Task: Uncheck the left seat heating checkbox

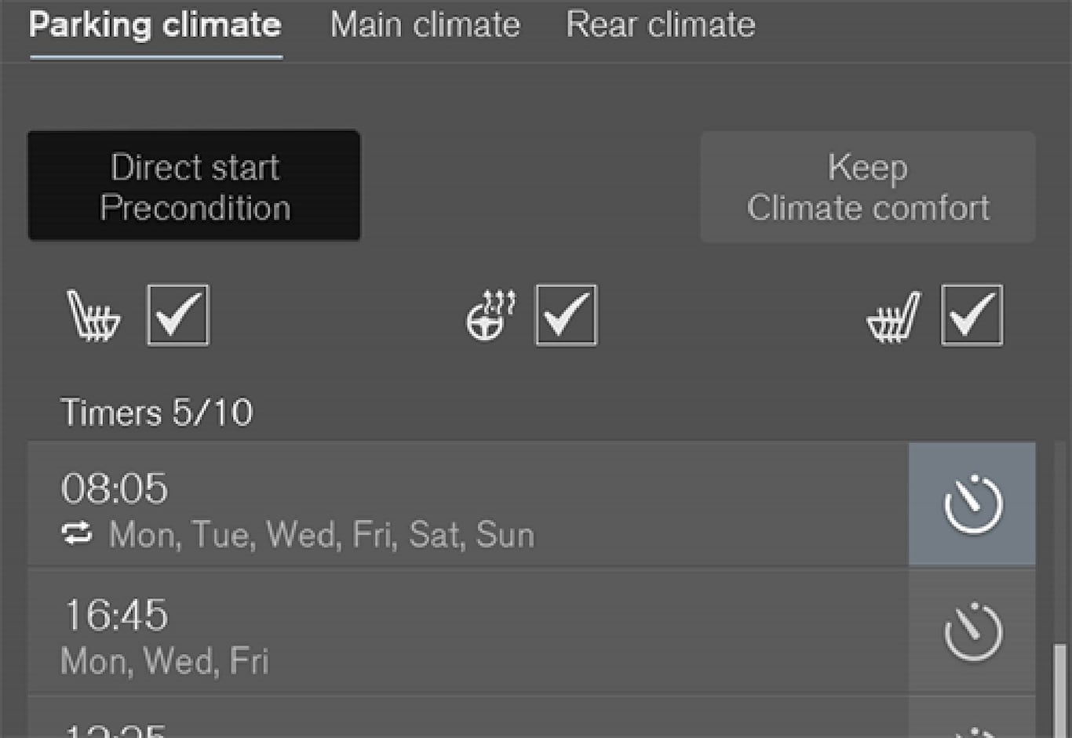Action: [178, 315]
